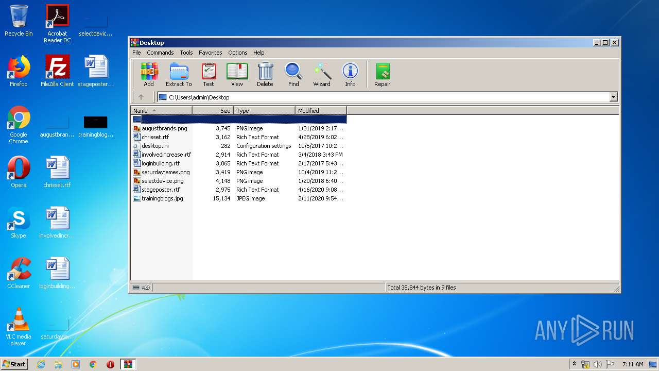Click the Acrobat Reader DC desktop icon
The width and height of the screenshot is (659, 371).
(57, 24)
